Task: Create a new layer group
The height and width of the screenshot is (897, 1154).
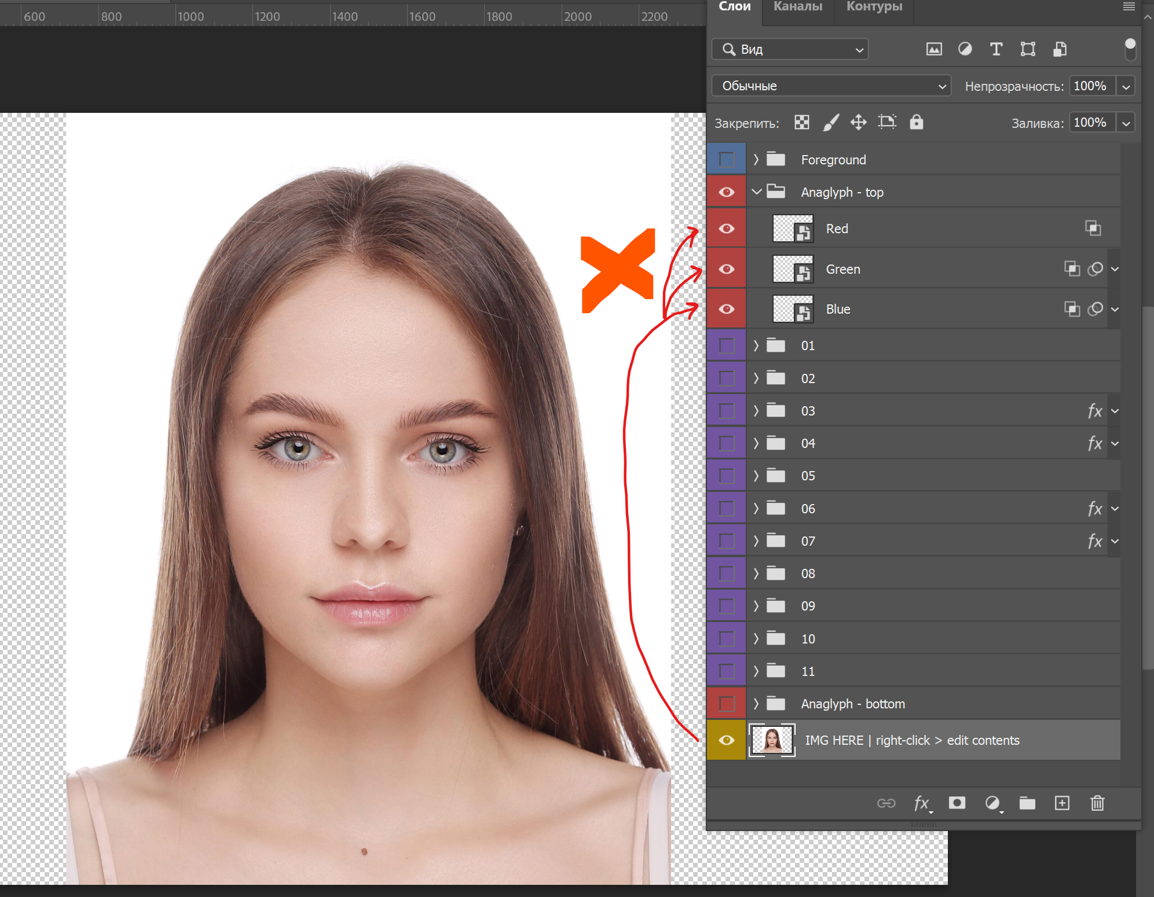Action: 1027,803
